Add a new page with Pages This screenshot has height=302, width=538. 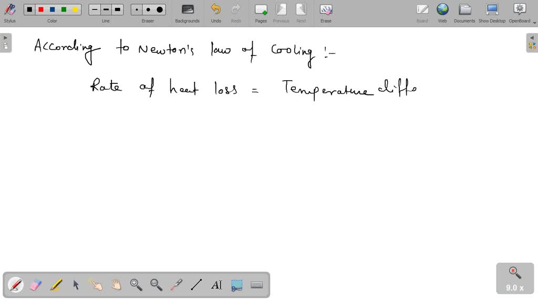[261, 13]
